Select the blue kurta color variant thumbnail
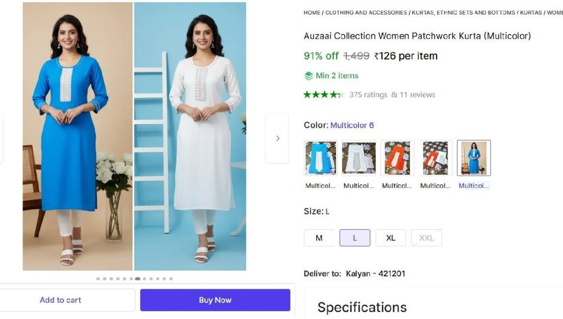The width and height of the screenshot is (563, 319). click(x=320, y=158)
